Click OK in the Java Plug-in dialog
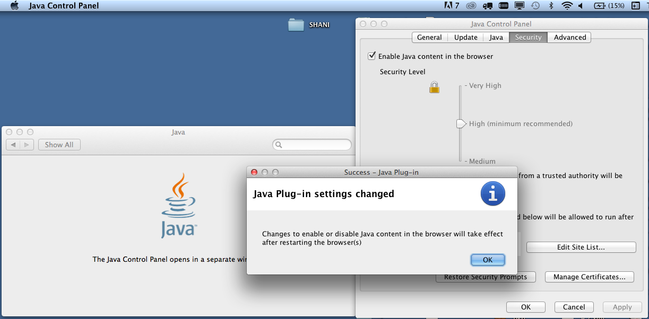The width and height of the screenshot is (649, 319). [x=487, y=260]
